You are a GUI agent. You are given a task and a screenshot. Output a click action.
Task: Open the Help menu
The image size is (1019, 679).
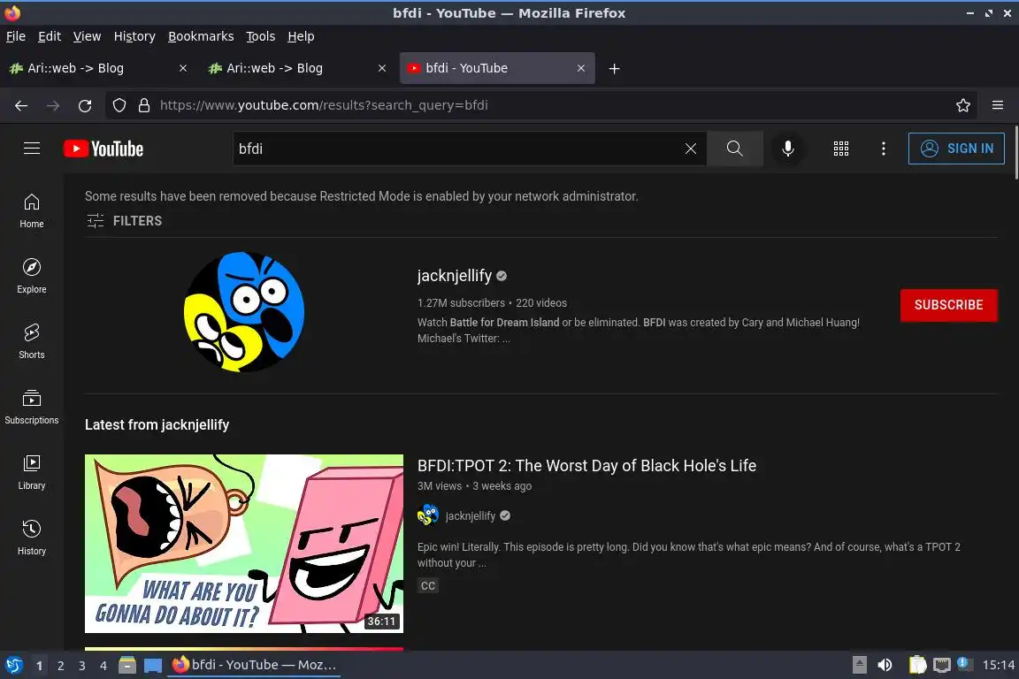[301, 36]
